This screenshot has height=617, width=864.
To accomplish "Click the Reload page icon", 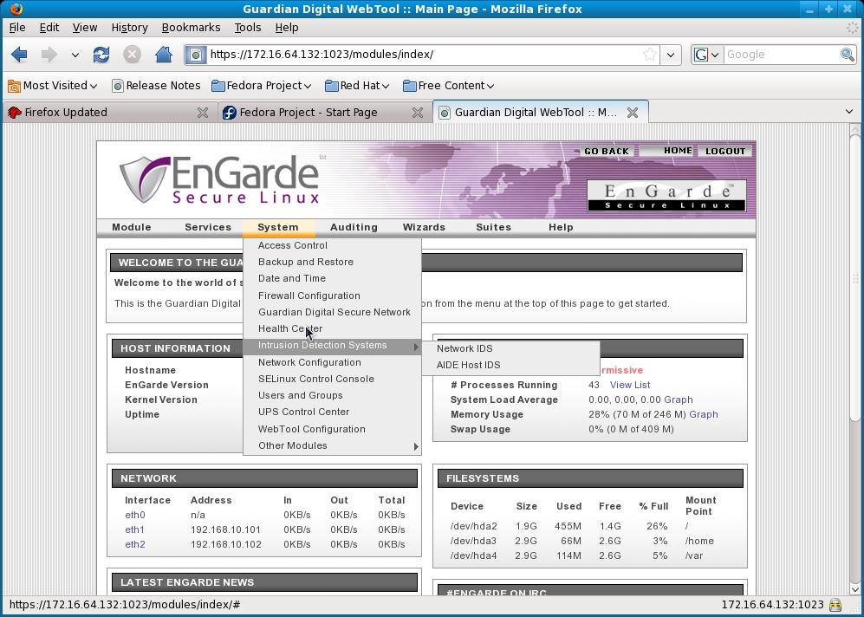I will tap(101, 55).
